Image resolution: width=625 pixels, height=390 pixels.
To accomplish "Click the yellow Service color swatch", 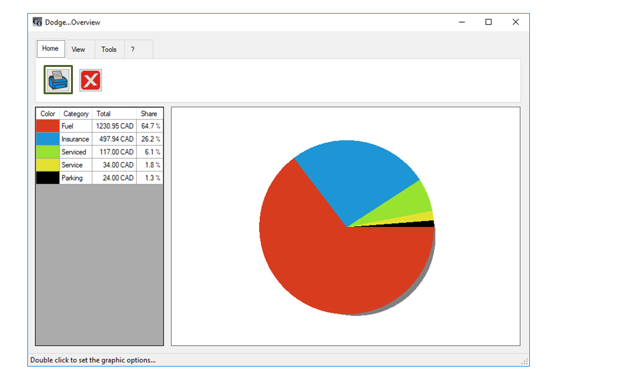I will (48, 165).
